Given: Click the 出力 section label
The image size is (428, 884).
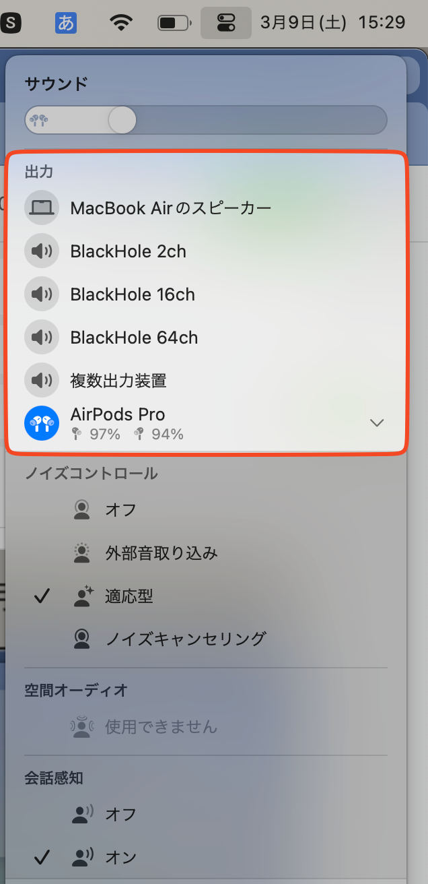Looking at the screenshot, I should pyautogui.click(x=38, y=172).
